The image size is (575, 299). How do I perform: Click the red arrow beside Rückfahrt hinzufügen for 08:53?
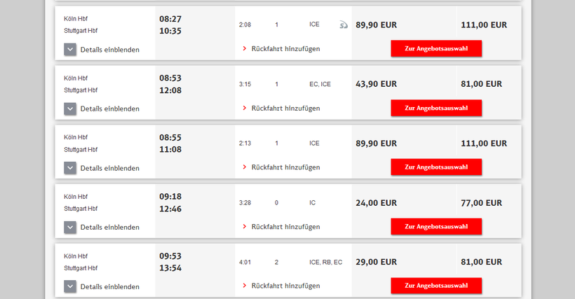point(244,109)
